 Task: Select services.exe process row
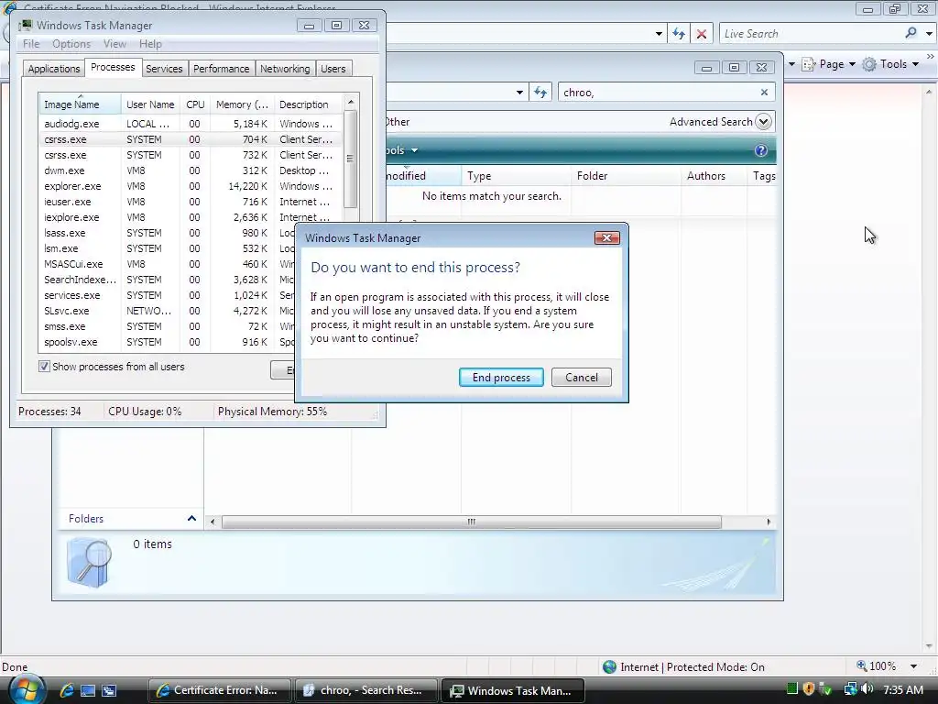click(168, 295)
